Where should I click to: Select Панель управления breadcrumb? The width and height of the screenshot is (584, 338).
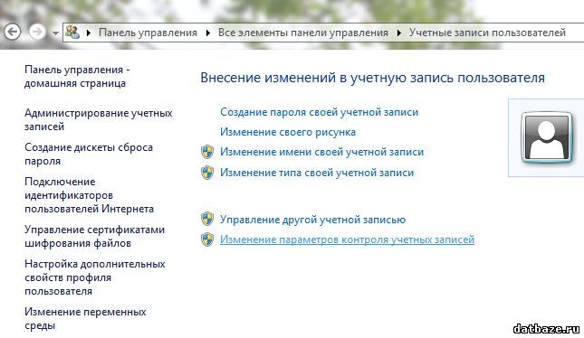(148, 33)
